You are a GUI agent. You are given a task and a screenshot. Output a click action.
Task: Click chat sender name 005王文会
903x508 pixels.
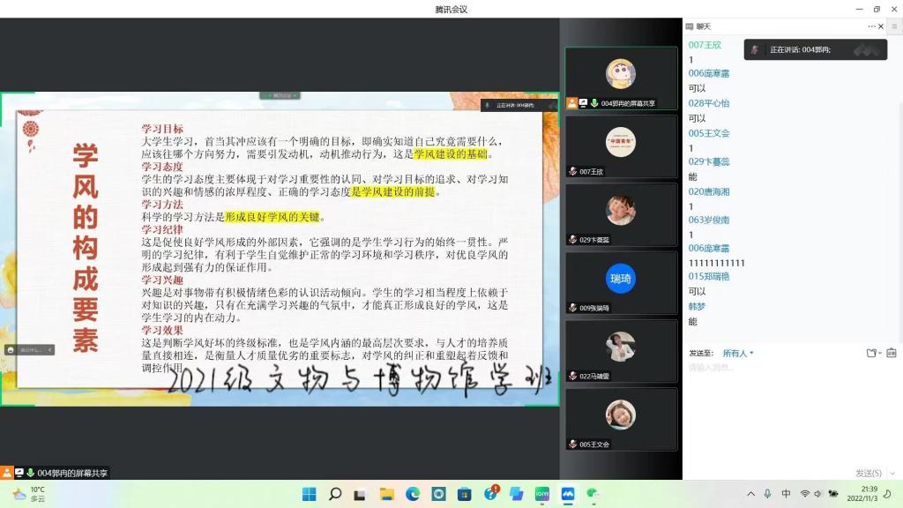pos(709,133)
